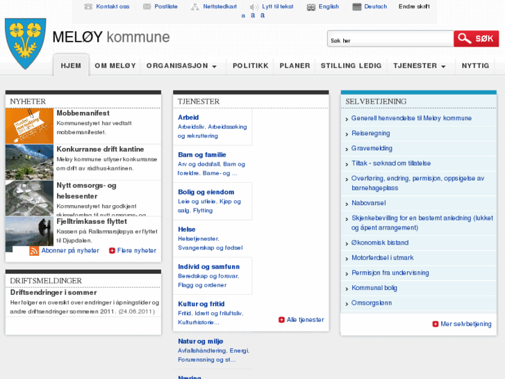Open the Arbeid service category
Image resolution: width=505 pixels, height=379 pixels.
188,118
